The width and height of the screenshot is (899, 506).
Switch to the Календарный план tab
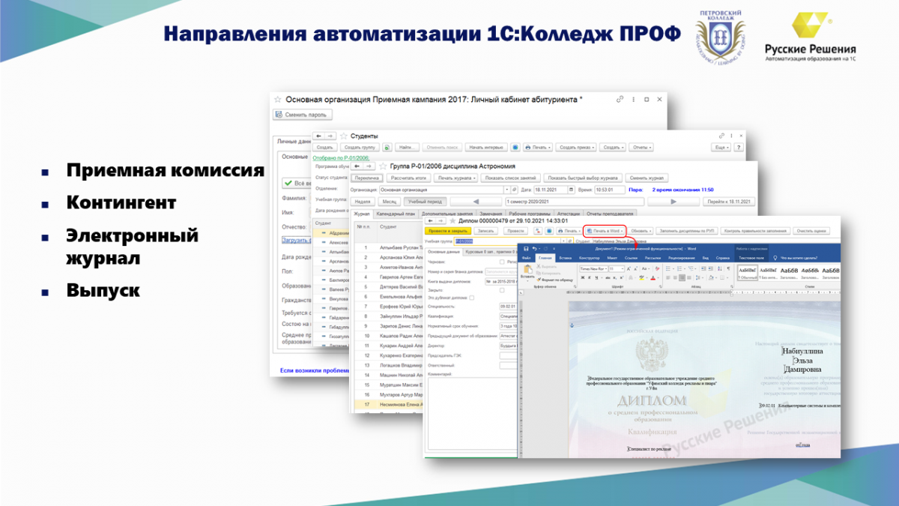395,214
